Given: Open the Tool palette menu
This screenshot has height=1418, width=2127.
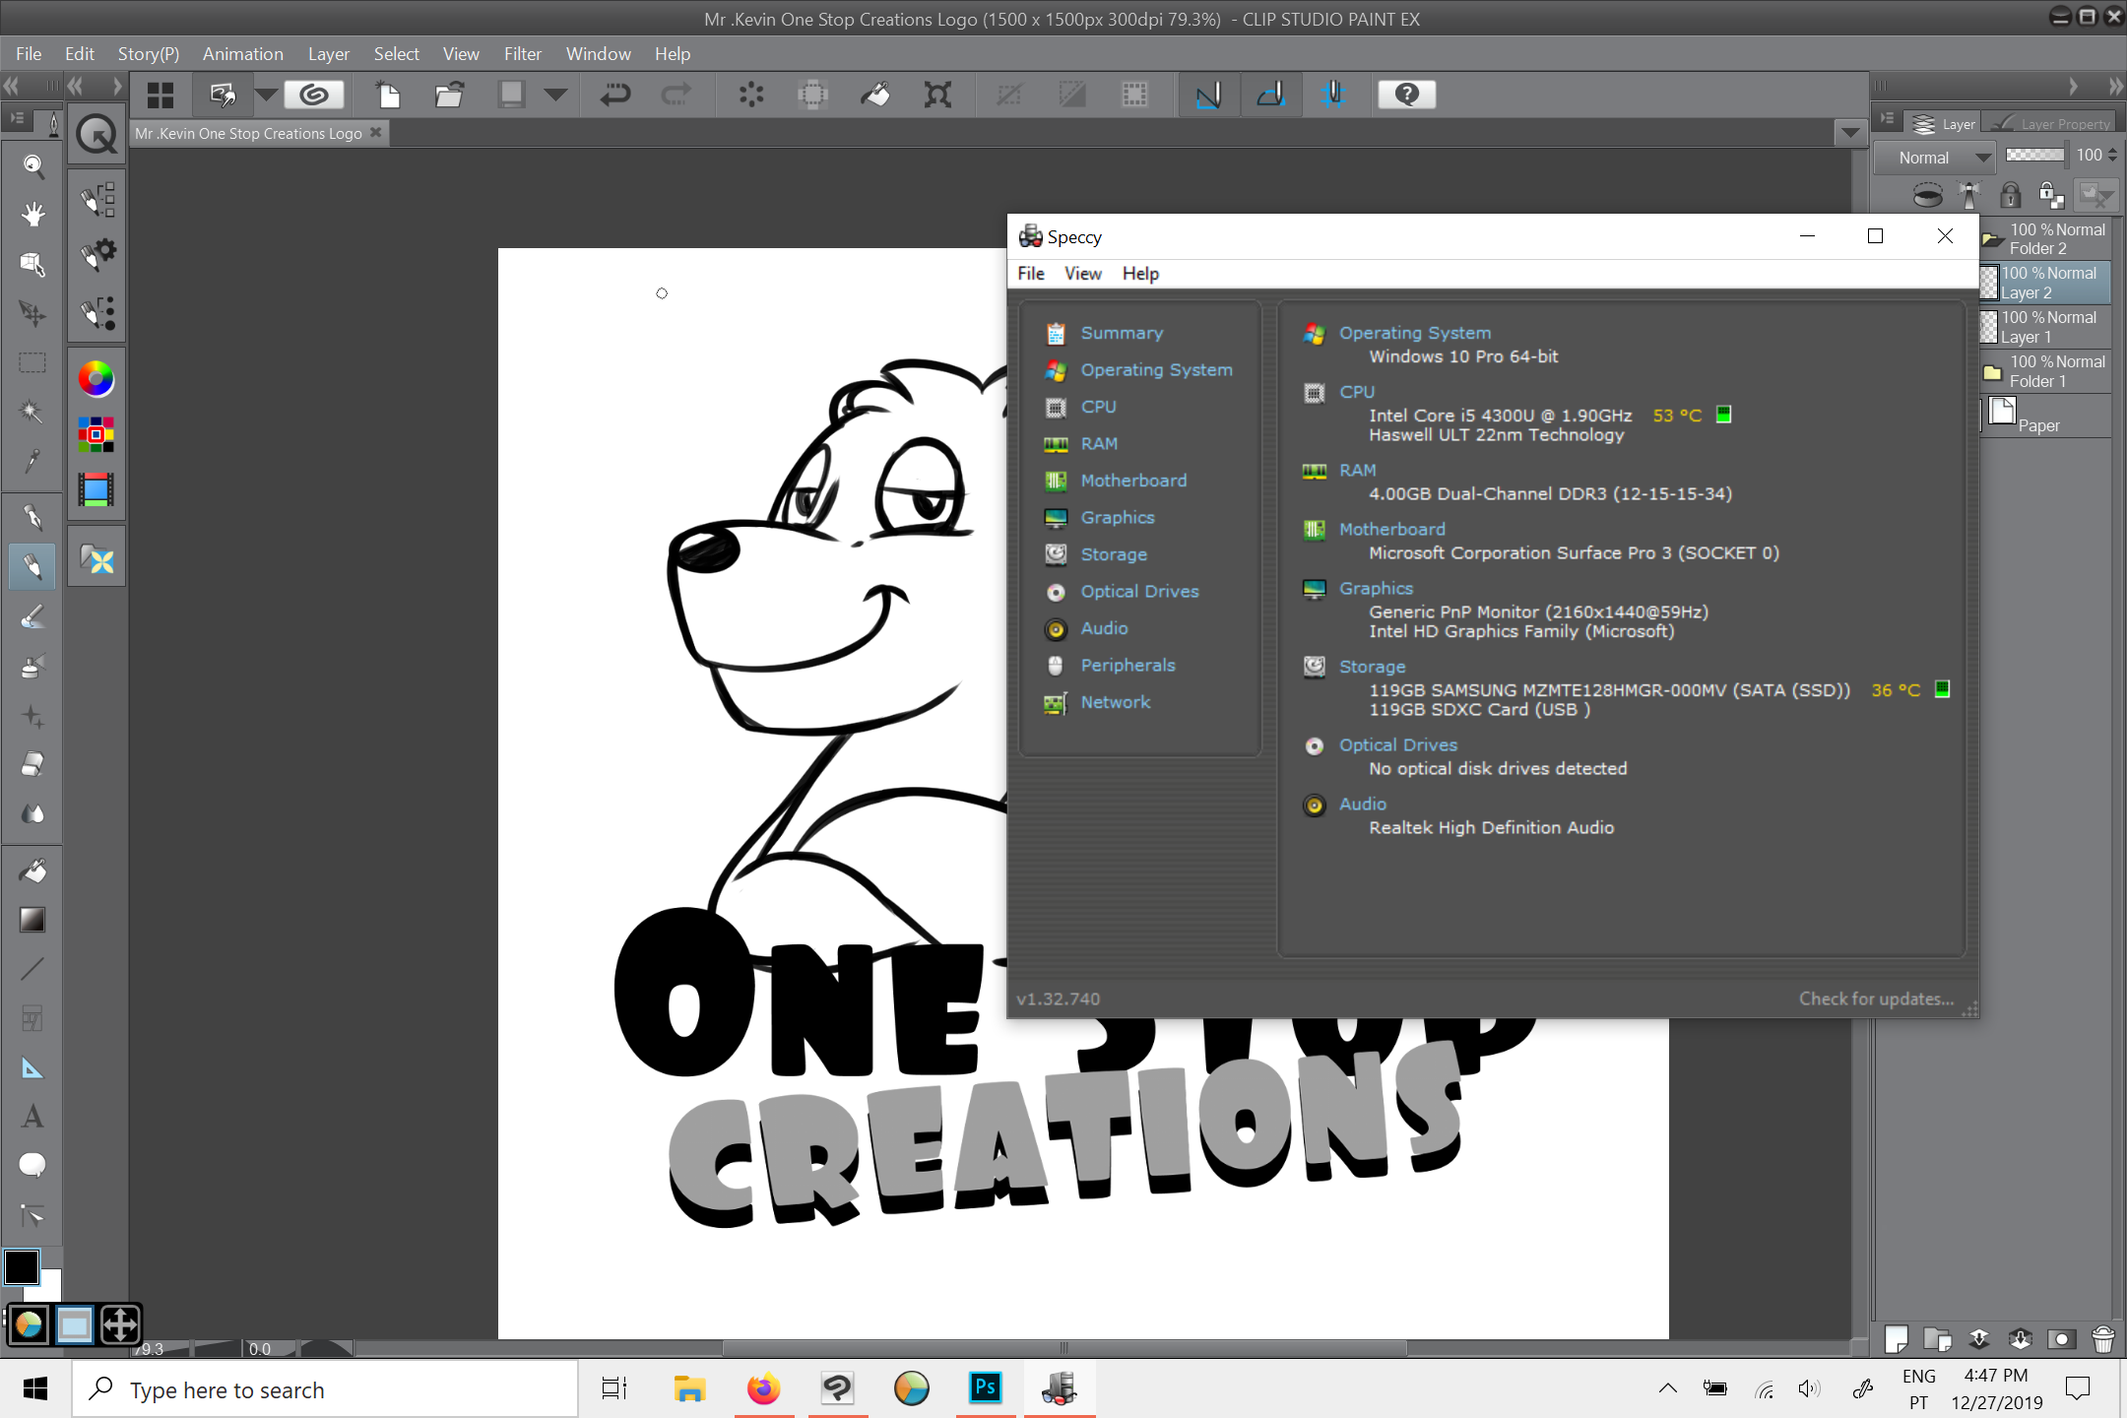Looking at the screenshot, I should 17,119.
